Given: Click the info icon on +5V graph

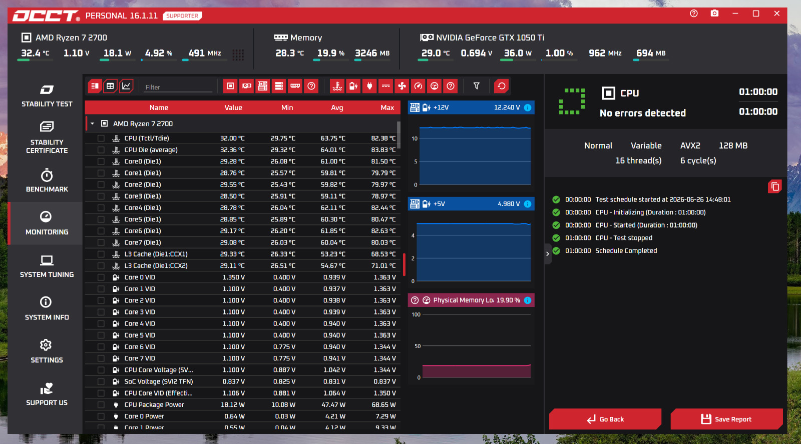Looking at the screenshot, I should tap(528, 204).
